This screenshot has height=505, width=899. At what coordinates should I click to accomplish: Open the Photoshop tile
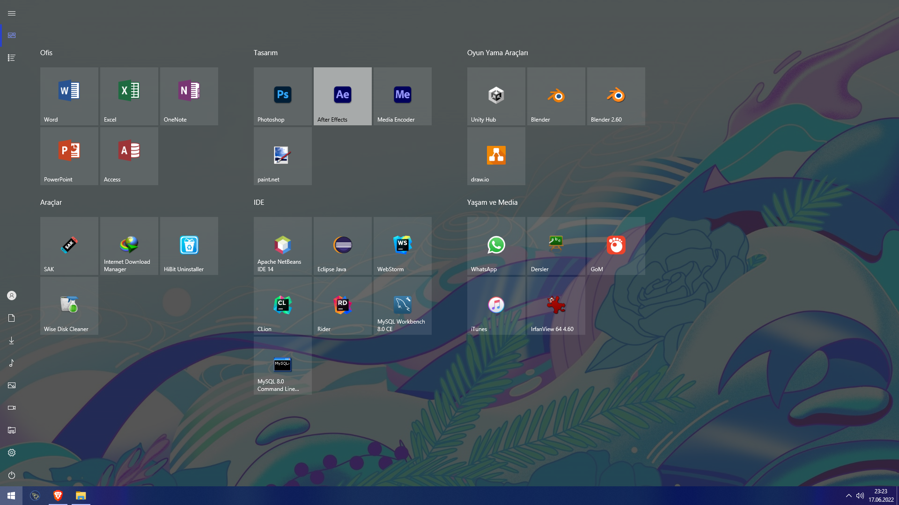point(282,96)
